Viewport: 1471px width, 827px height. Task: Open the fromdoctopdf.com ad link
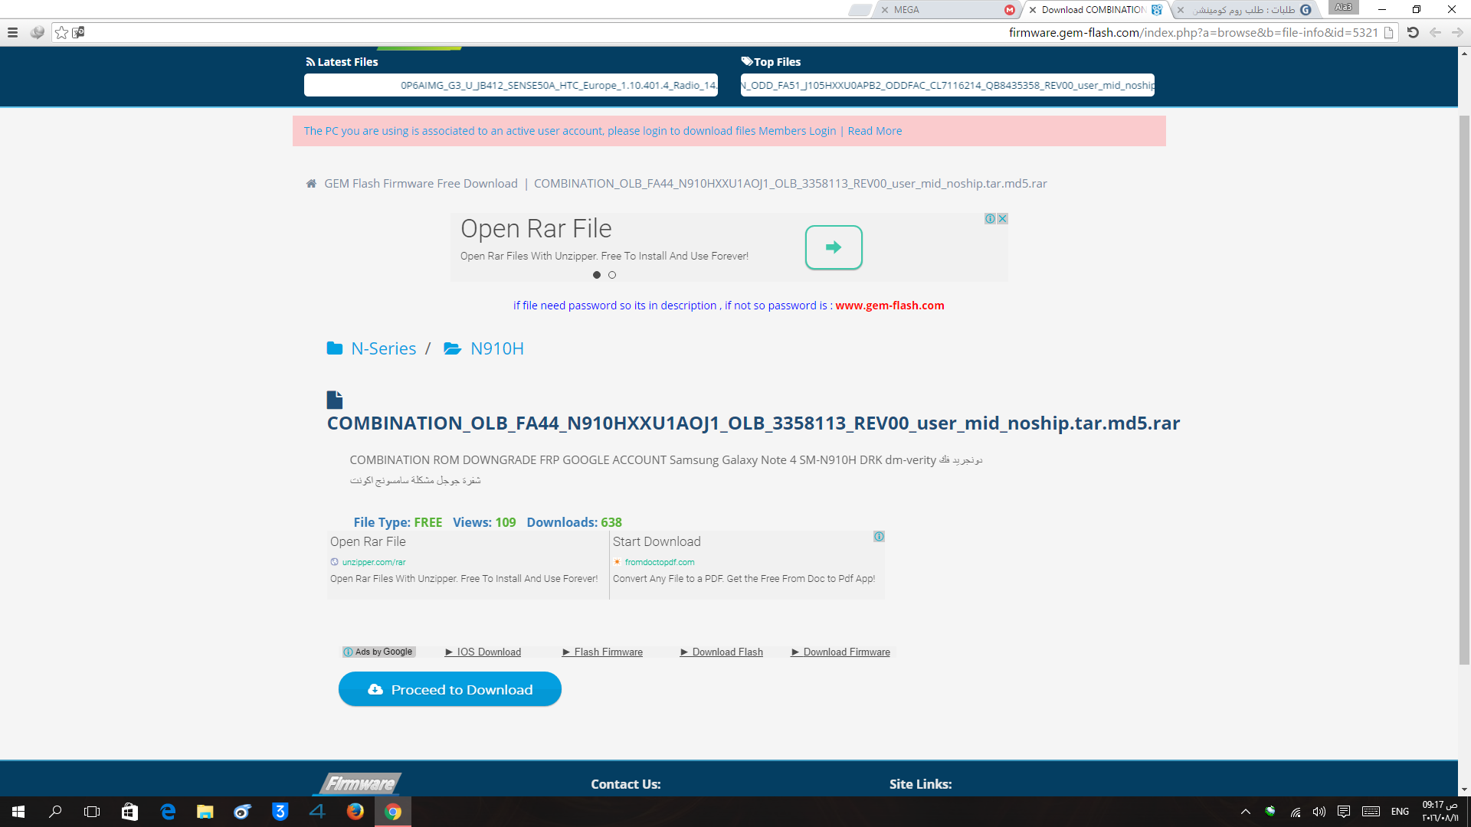click(660, 562)
